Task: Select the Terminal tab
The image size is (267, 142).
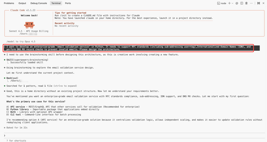Action: [x=56, y=3]
